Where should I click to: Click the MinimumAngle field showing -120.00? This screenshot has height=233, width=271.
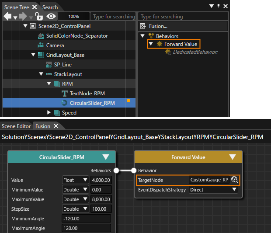coord(86,219)
